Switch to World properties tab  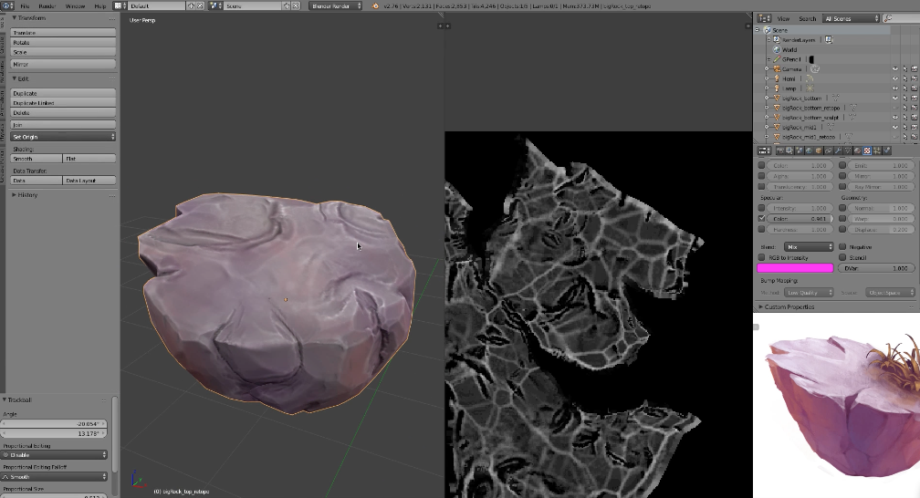pos(809,150)
